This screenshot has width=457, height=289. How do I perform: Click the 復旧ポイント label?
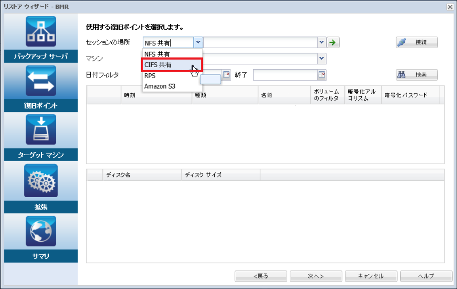(41, 106)
